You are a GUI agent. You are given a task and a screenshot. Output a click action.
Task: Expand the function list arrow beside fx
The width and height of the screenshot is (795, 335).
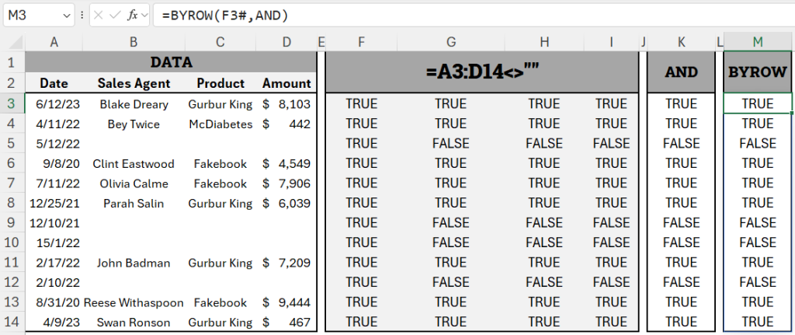[x=144, y=16]
